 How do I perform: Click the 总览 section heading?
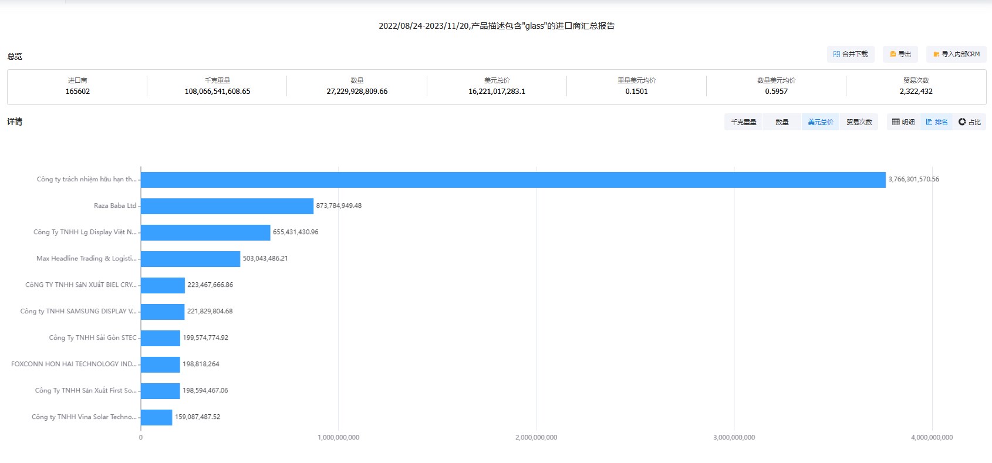point(15,56)
